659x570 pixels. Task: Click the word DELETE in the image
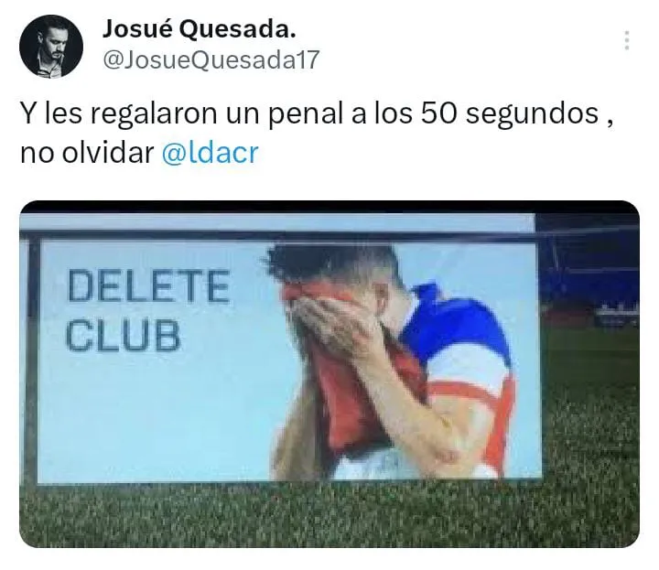coord(148,286)
